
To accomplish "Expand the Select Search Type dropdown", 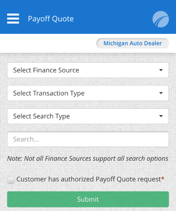I will pyautogui.click(x=88, y=116).
